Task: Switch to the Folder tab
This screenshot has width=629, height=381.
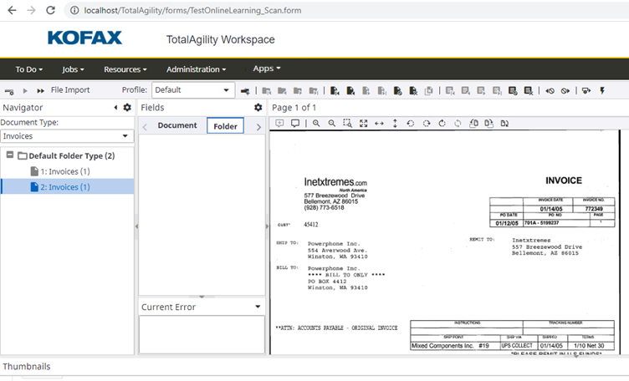Action: coord(225,126)
